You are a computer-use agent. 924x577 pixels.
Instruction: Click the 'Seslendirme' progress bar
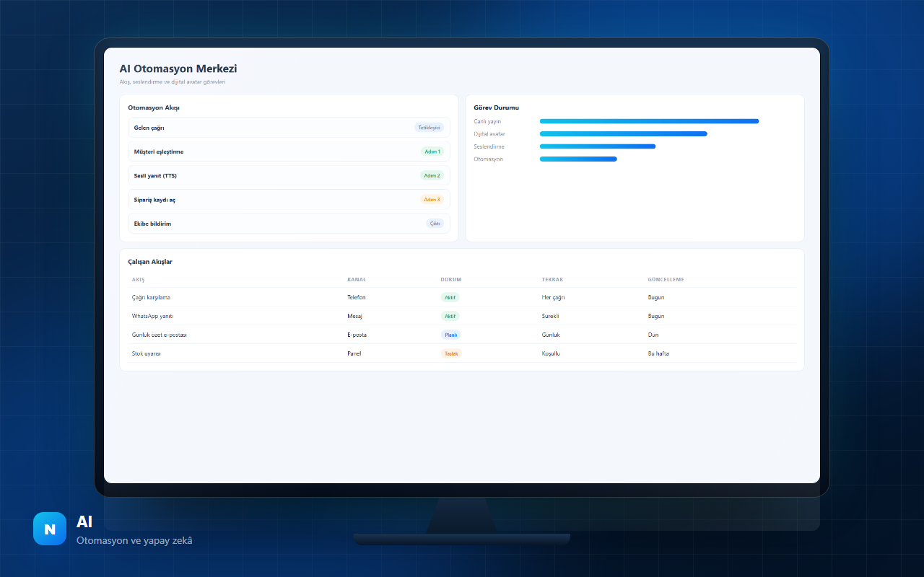(598, 146)
